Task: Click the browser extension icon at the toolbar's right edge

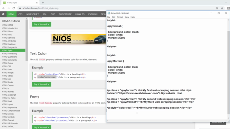Action: [x=229, y=8]
